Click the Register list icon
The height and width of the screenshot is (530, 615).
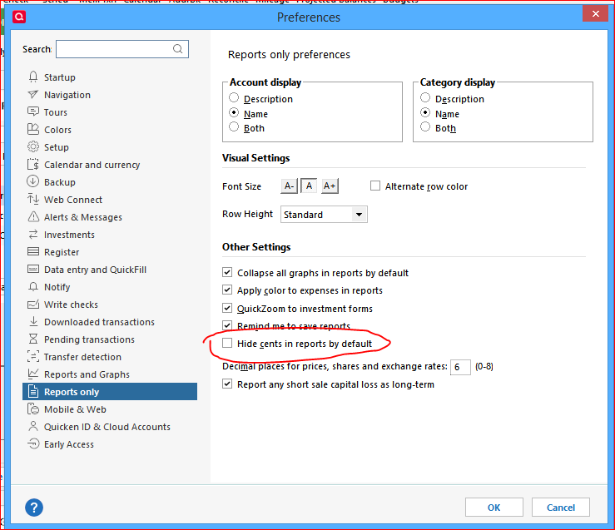[x=33, y=251]
